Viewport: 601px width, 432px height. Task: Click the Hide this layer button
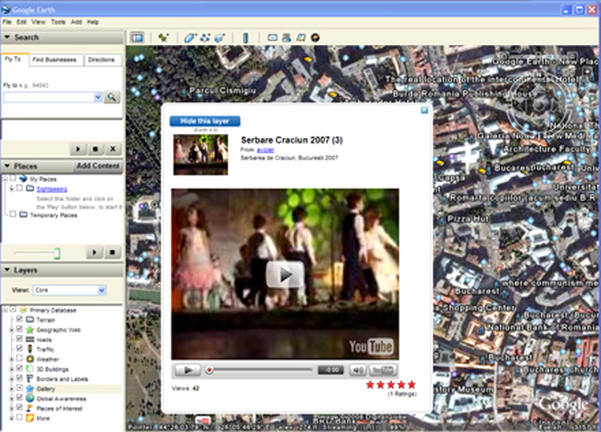coord(205,121)
